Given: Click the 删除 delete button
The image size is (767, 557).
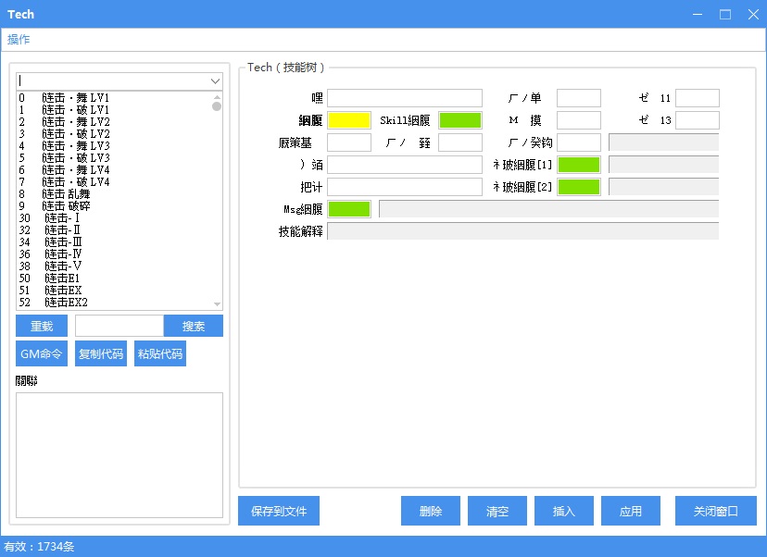Looking at the screenshot, I should 431,511.
